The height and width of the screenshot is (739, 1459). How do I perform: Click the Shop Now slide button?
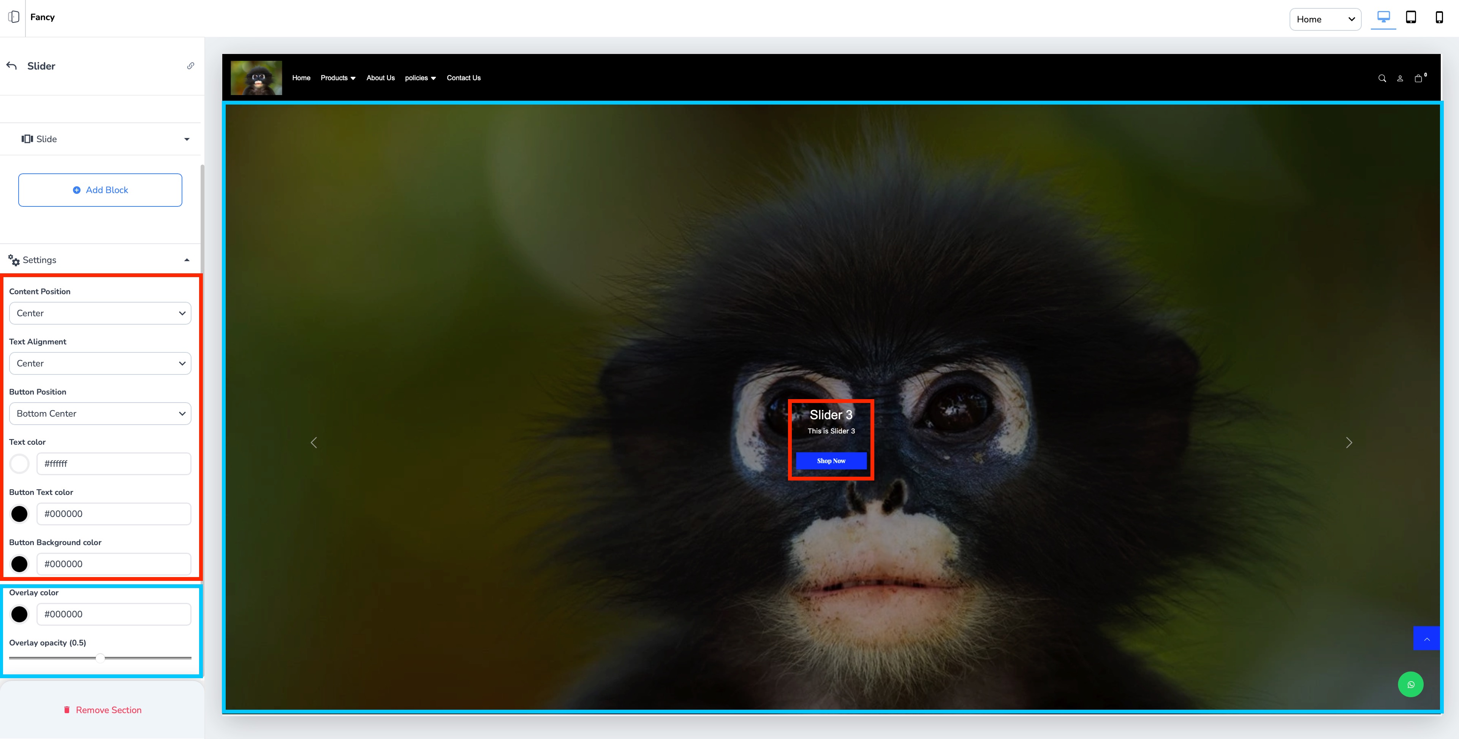tap(831, 461)
